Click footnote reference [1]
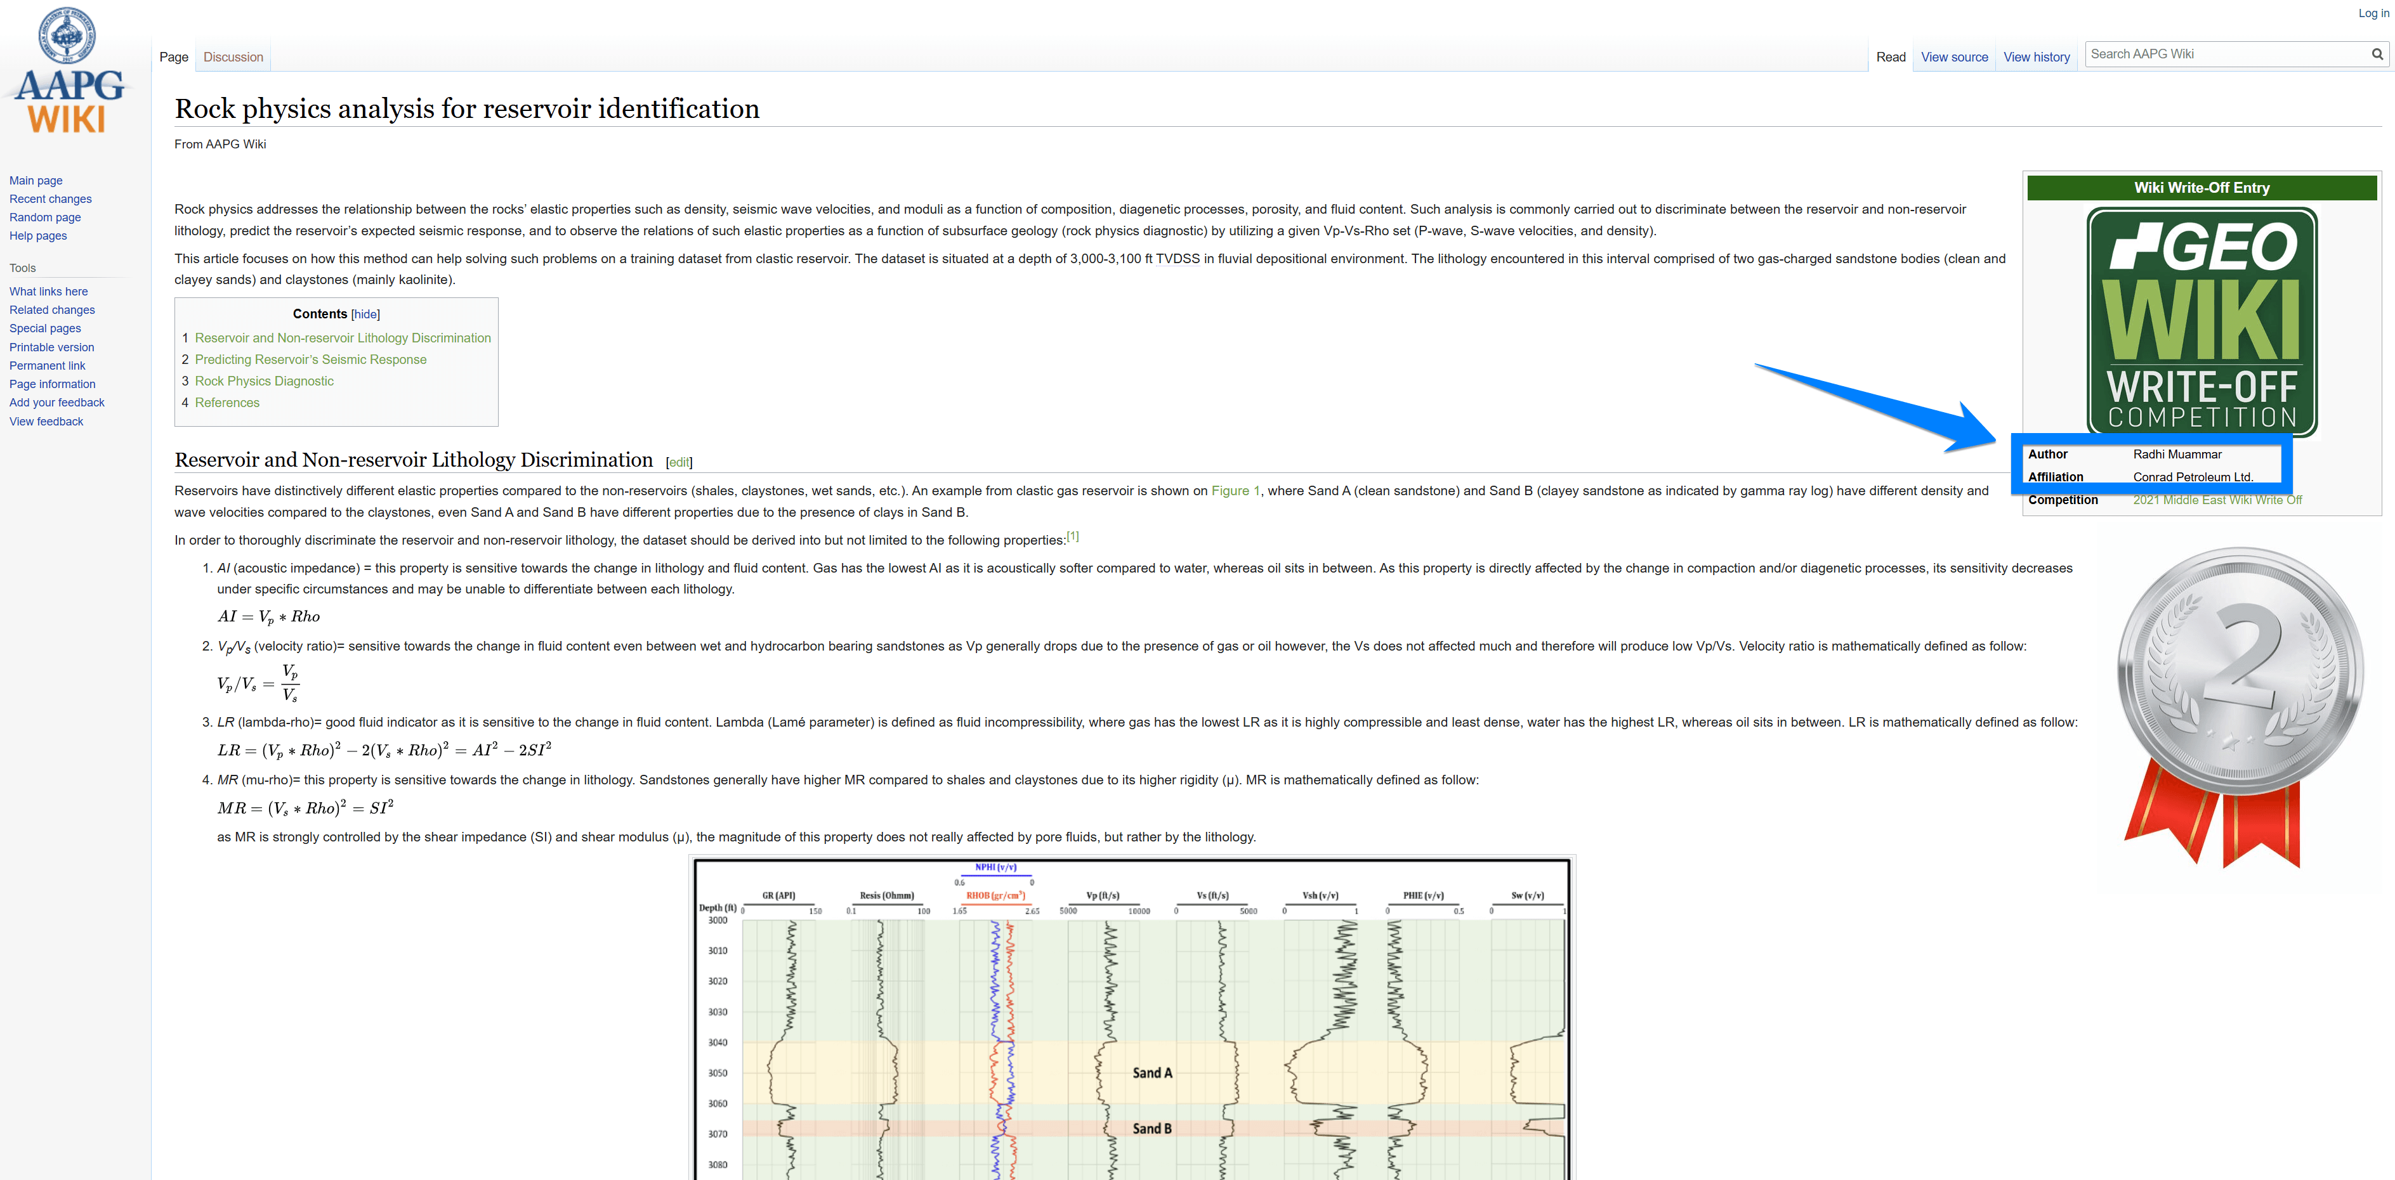The image size is (2395, 1180). tap(1073, 536)
